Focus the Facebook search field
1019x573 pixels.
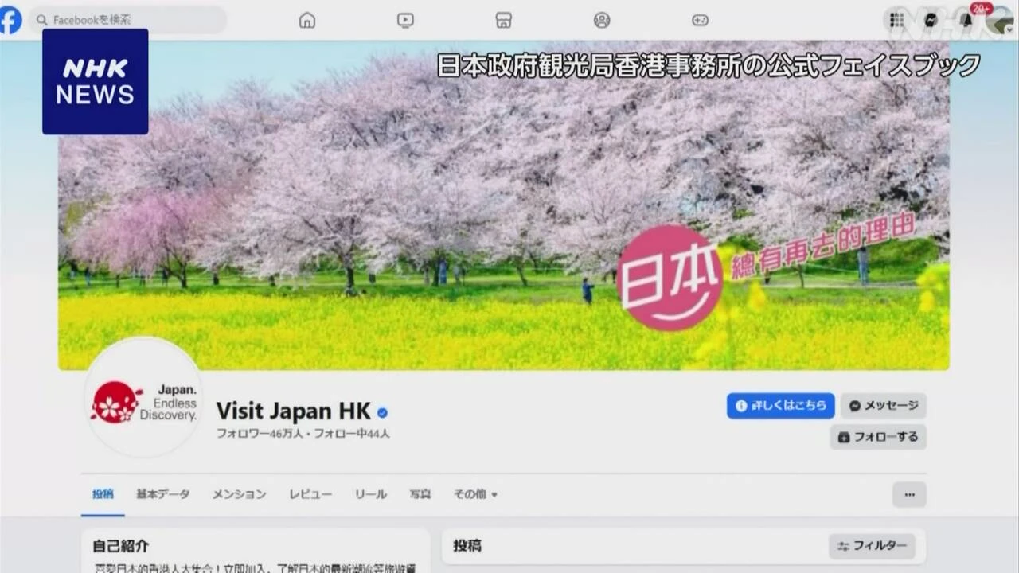pos(127,20)
